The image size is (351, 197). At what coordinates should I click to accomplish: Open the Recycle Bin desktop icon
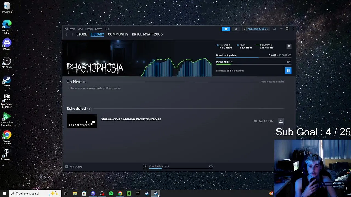(x=7, y=8)
